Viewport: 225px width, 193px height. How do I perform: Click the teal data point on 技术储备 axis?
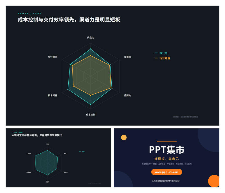(x=68, y=89)
